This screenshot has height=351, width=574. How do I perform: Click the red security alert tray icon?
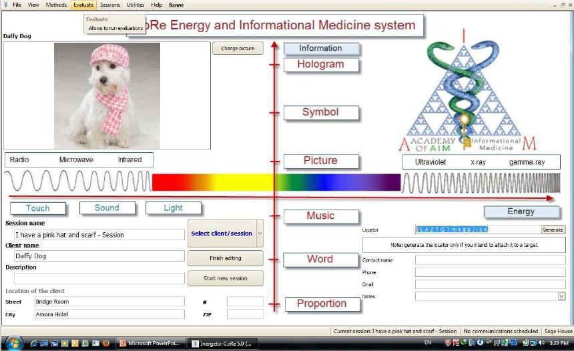(x=449, y=343)
